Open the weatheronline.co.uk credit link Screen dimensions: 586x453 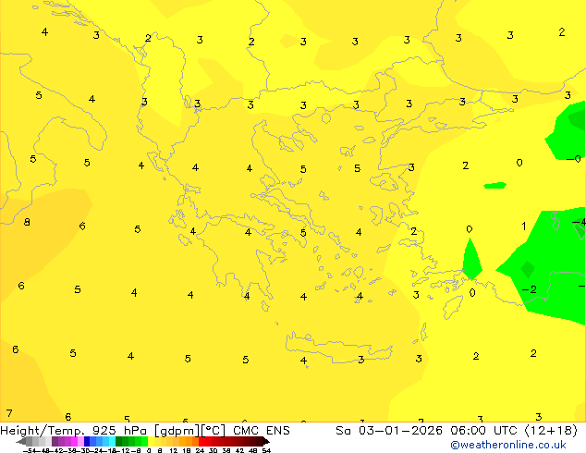click(x=508, y=445)
